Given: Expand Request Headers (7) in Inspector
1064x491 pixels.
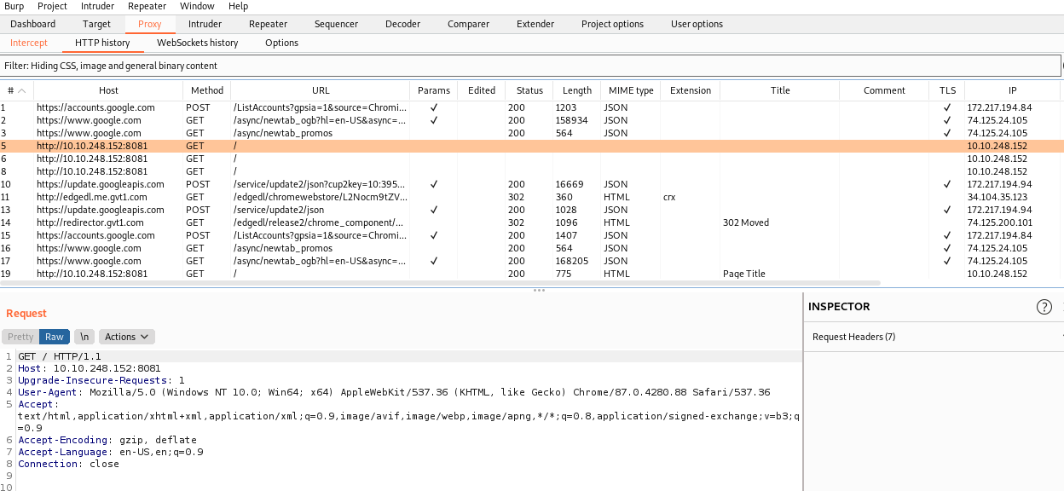Looking at the screenshot, I should click(934, 337).
